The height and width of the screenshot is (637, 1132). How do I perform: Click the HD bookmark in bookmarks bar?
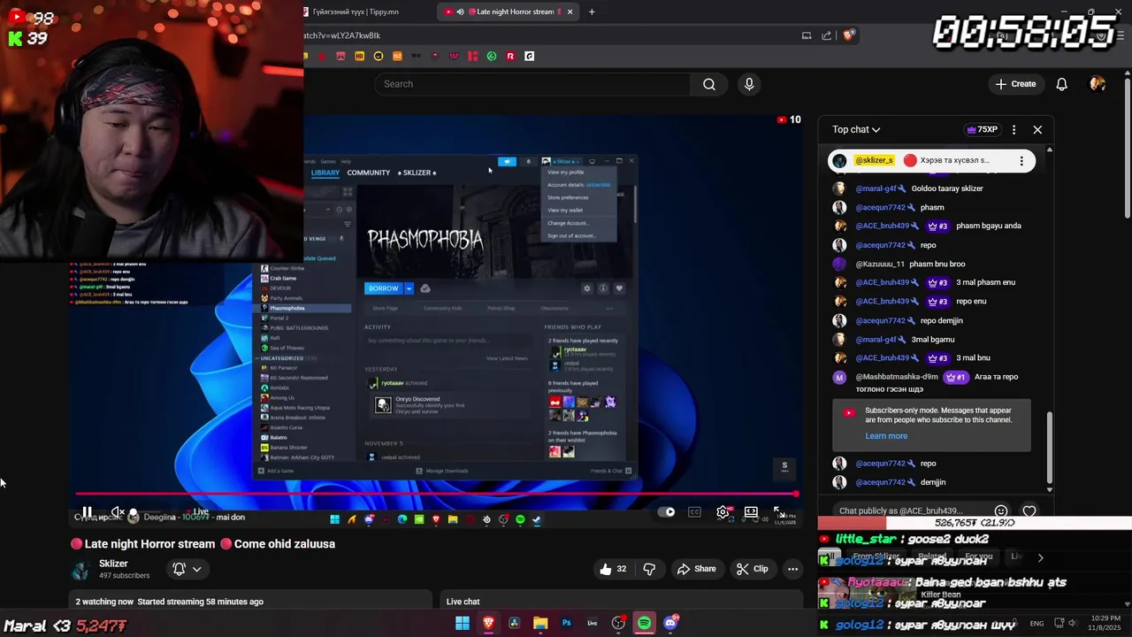[359, 56]
